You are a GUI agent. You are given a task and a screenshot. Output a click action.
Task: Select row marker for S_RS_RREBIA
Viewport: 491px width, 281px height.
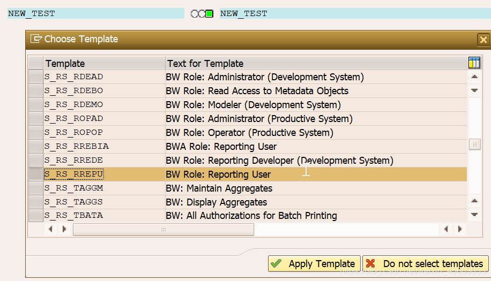(36, 146)
